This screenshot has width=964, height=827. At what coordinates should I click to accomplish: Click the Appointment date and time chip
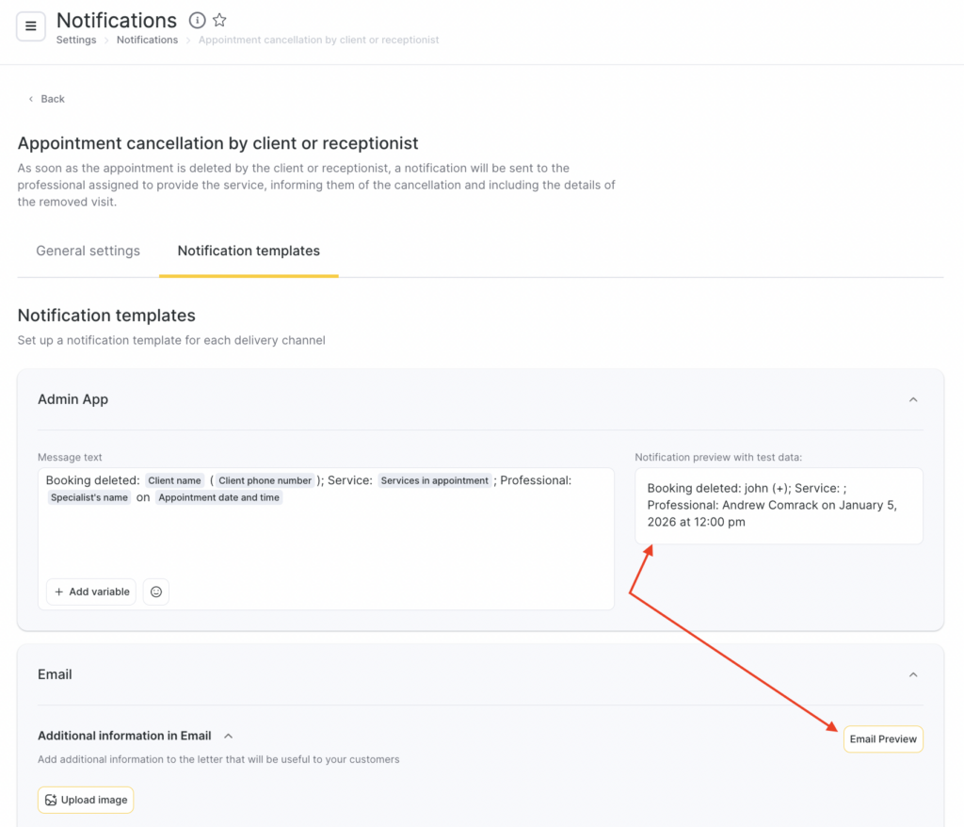[x=219, y=497]
